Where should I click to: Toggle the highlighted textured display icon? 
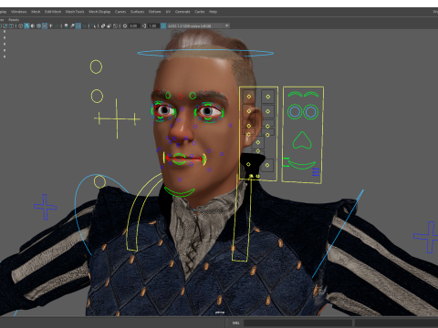(45, 26)
